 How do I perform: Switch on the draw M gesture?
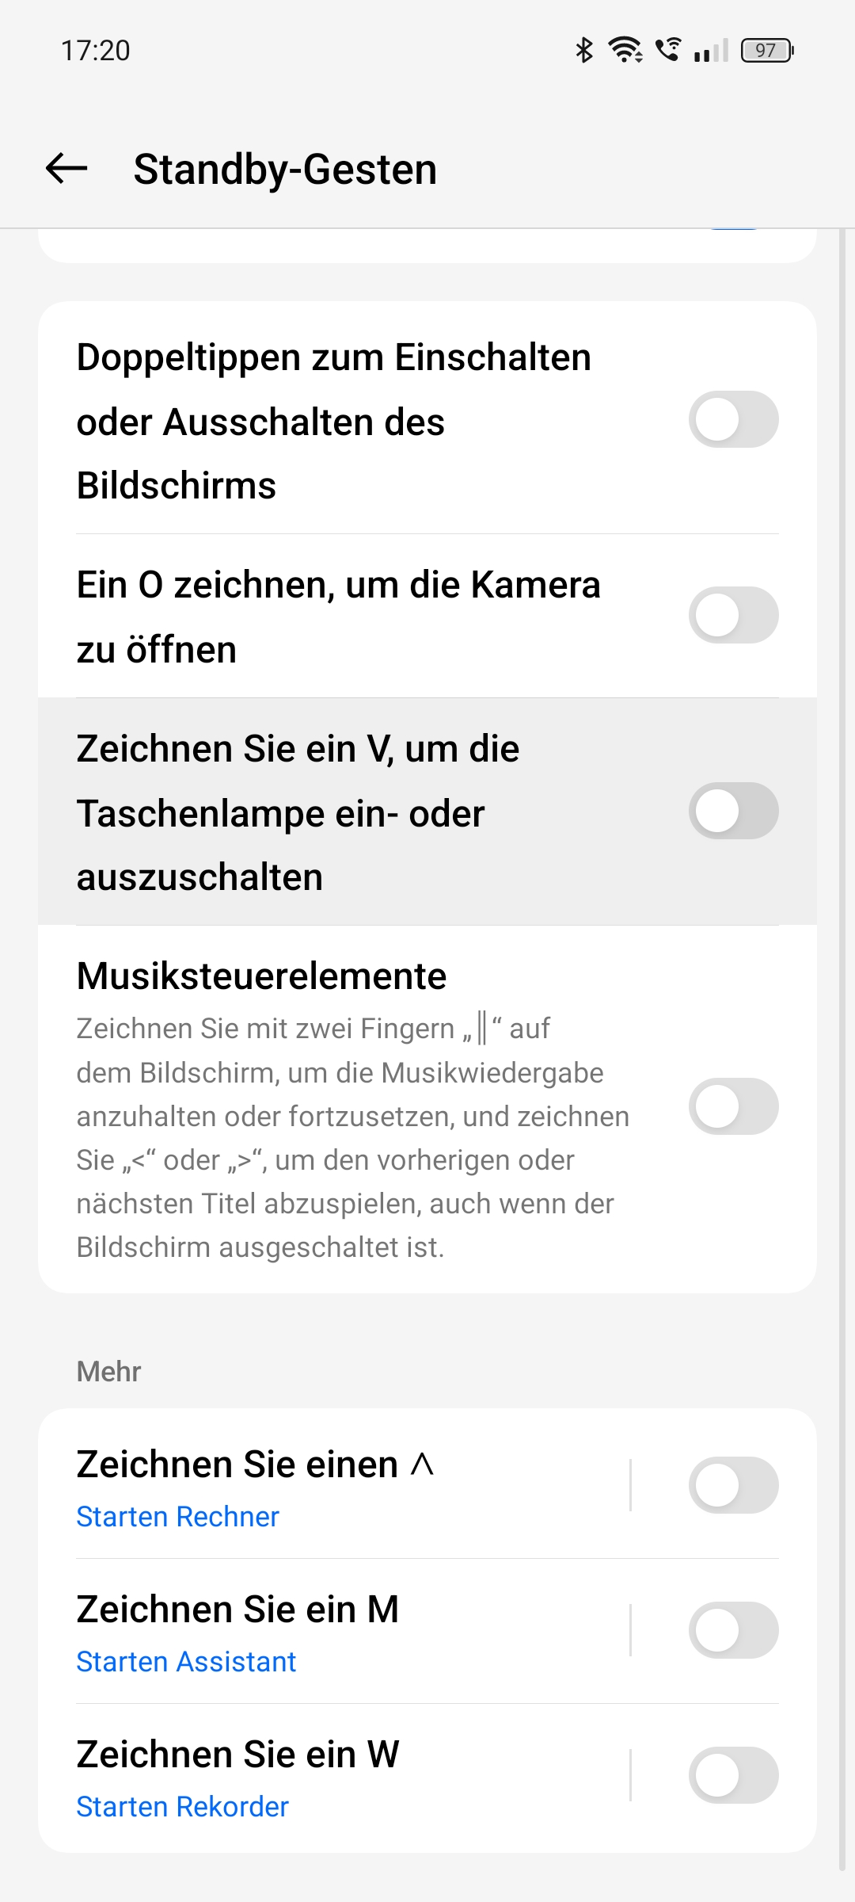[x=733, y=1630]
